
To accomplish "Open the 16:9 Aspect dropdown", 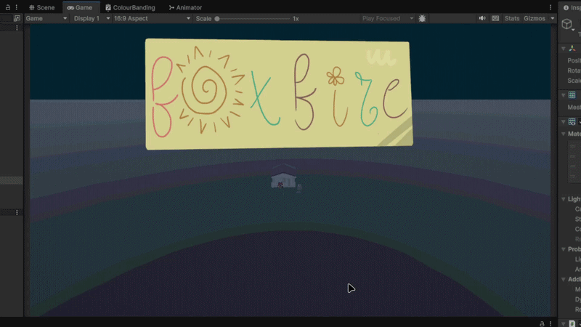I will pyautogui.click(x=152, y=18).
